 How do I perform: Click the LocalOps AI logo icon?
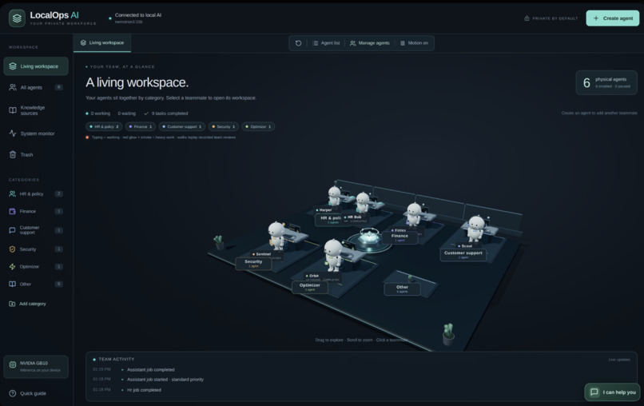tap(17, 18)
